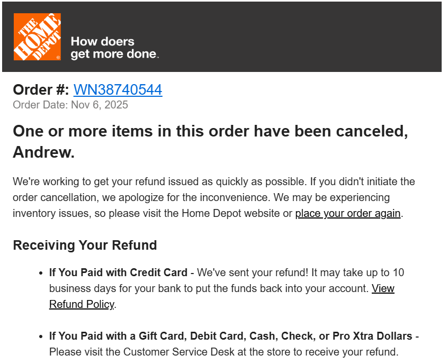
Task: Click the 'Receiving Your Refund' heading
Action: (85, 245)
